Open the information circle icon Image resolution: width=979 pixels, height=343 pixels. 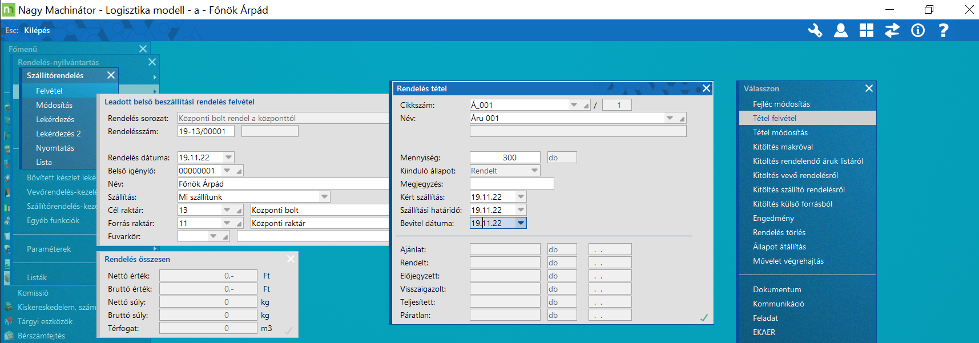point(917,30)
